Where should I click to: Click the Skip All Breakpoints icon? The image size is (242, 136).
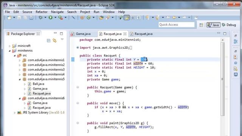click(73, 18)
